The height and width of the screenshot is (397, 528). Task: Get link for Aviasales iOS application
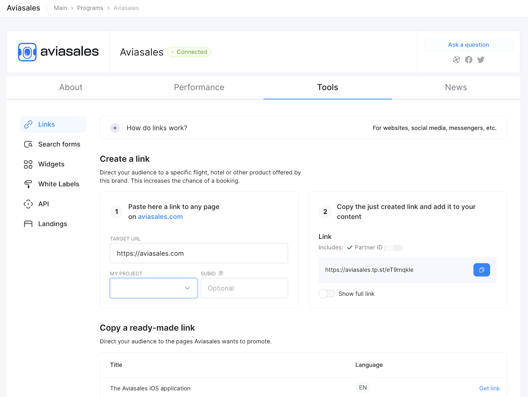pos(489,388)
